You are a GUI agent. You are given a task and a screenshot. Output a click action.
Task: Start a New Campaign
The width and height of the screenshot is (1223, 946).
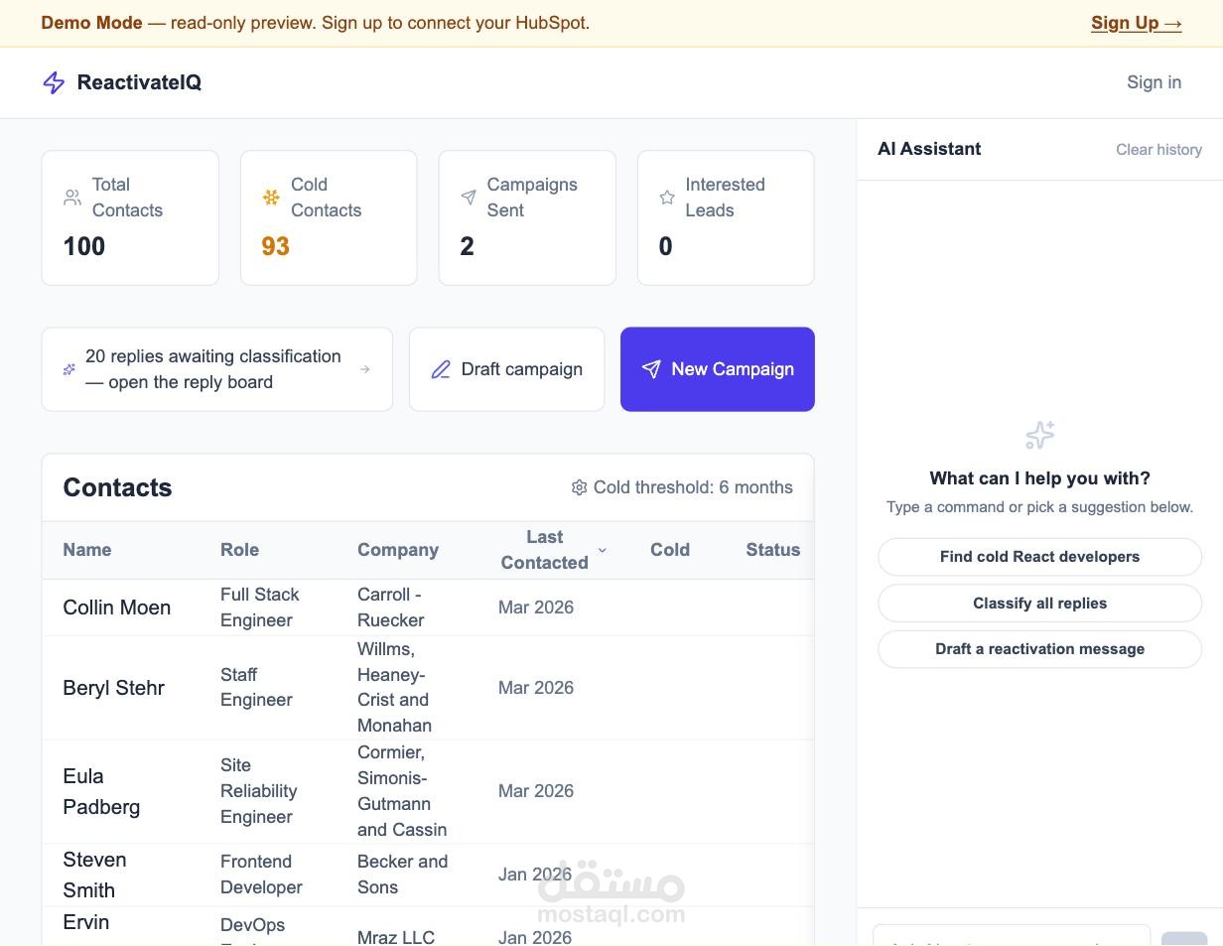[718, 369]
